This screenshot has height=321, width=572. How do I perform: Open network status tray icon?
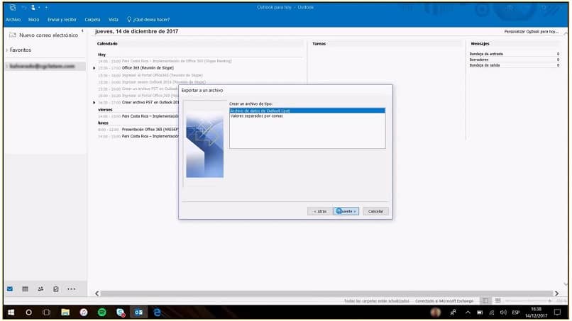(x=492, y=312)
